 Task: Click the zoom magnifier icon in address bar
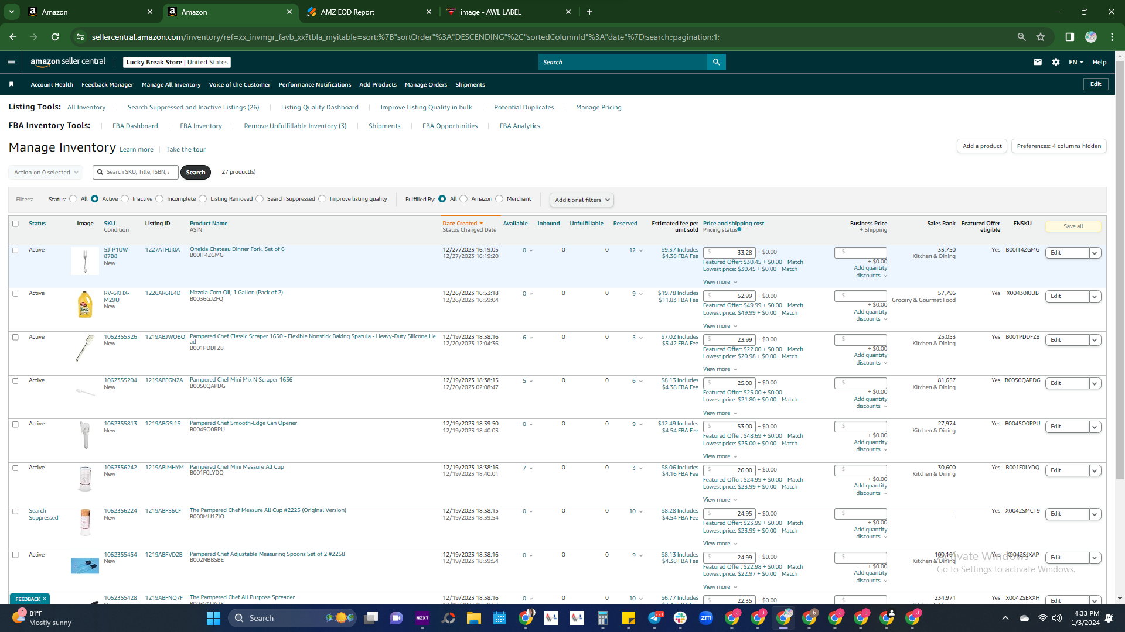1022,37
